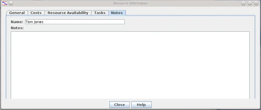Switch to the General tab
The width and height of the screenshot is (261, 110).
click(17, 13)
